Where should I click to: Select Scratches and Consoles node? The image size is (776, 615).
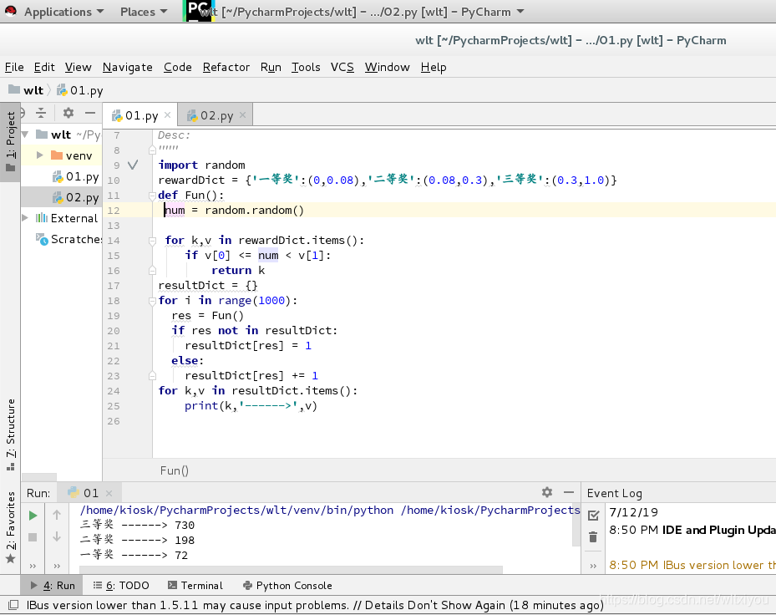tap(68, 239)
